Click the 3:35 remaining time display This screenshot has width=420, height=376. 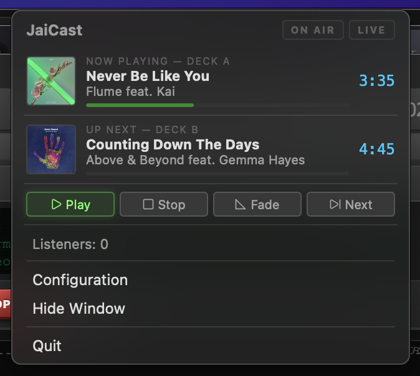(x=376, y=81)
